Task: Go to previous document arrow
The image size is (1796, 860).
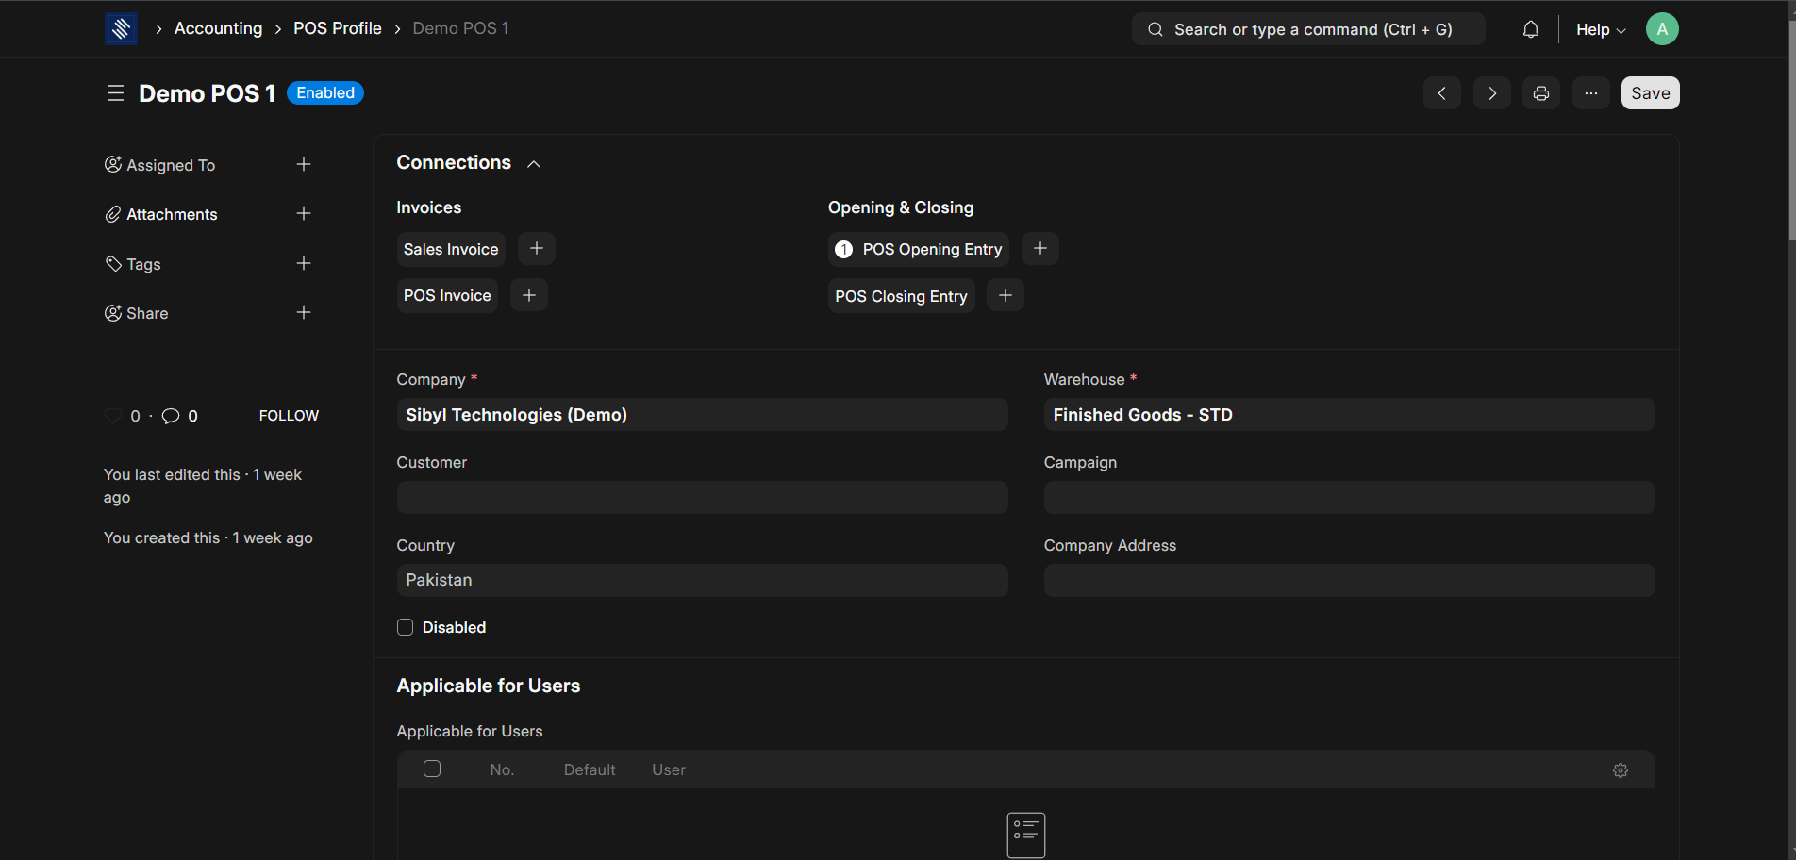Action: (1441, 93)
